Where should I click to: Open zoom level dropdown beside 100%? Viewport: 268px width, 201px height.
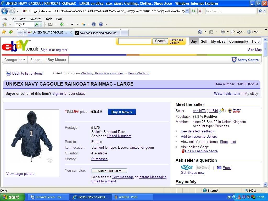pos(261,191)
